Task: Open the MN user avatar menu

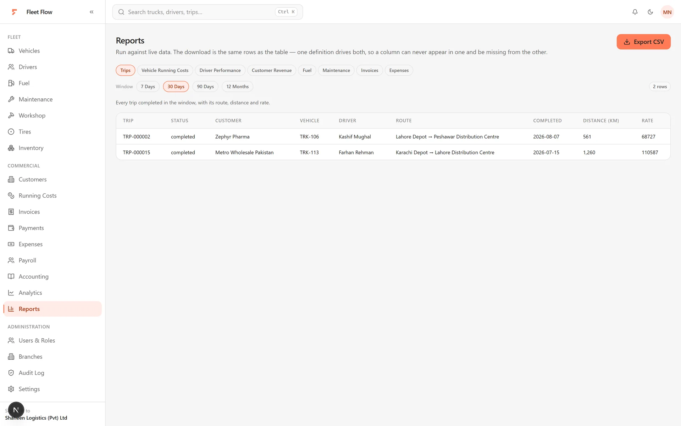Action: point(667,12)
